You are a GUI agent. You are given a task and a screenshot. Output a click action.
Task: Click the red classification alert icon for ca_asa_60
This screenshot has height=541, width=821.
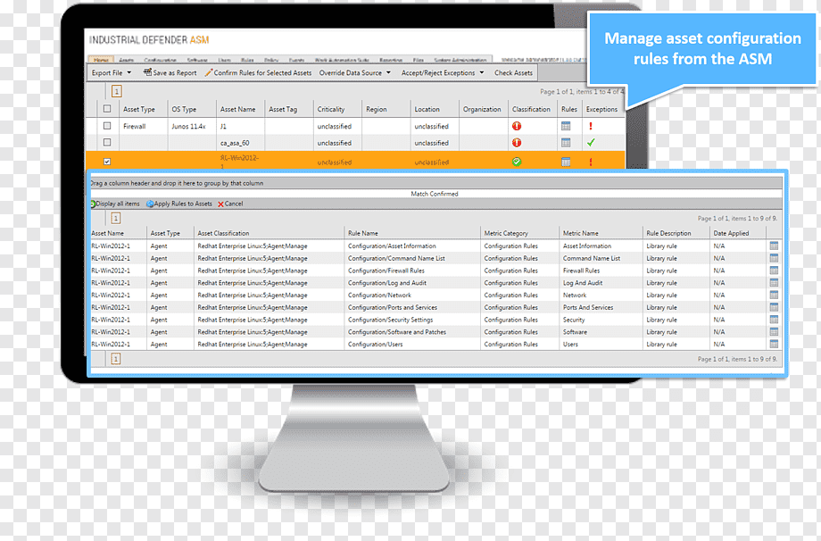pos(517,143)
